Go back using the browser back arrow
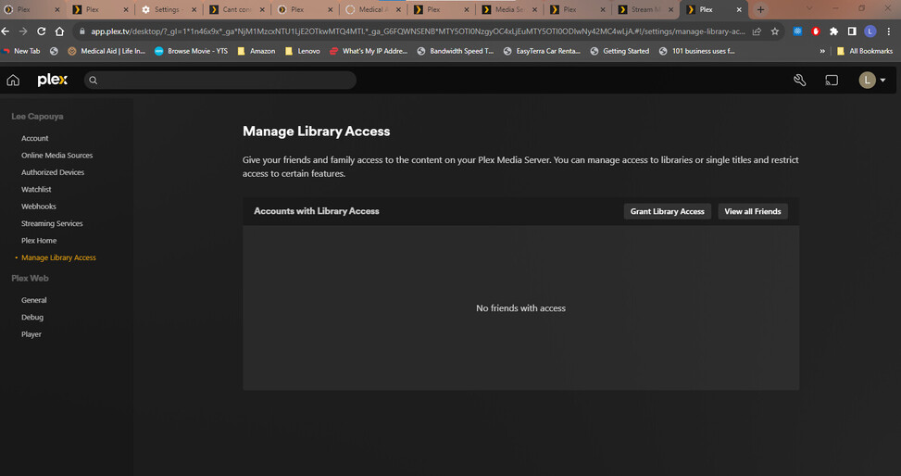 tap(6, 31)
